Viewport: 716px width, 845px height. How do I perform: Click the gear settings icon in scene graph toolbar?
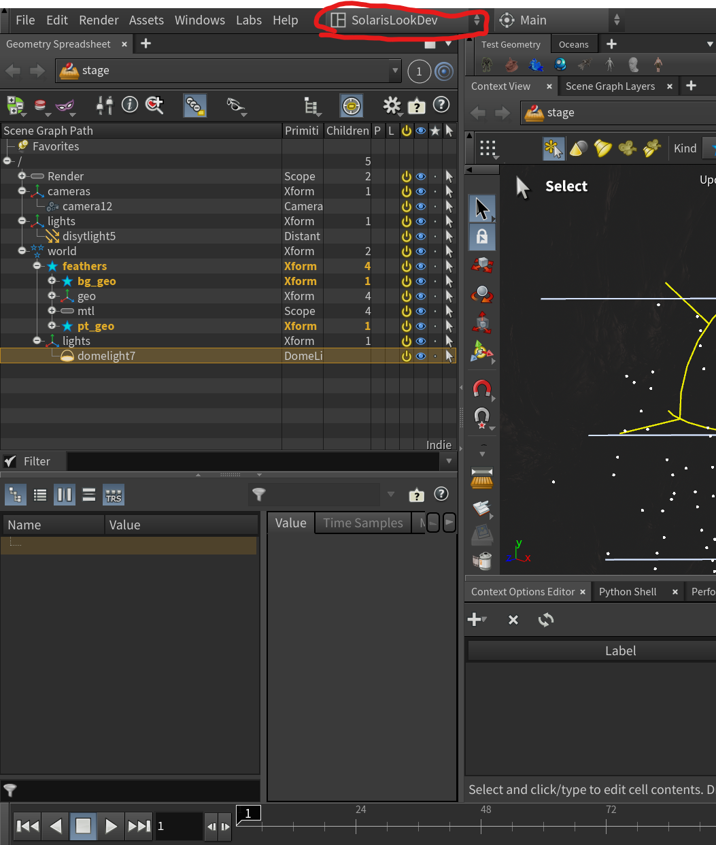point(392,105)
